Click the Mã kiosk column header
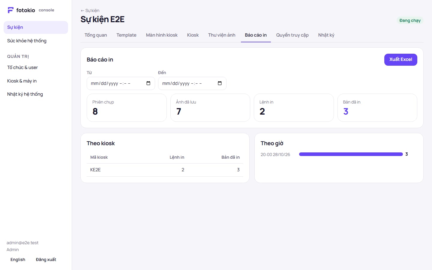Image resolution: width=432 pixels, height=270 pixels. pyautogui.click(x=99, y=157)
